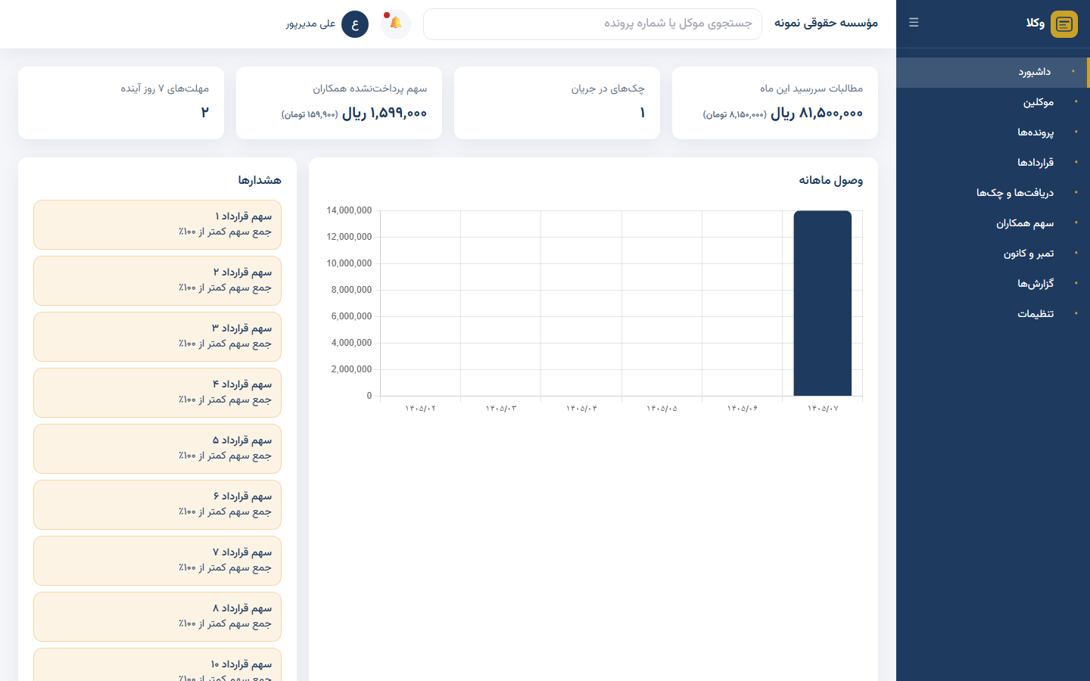This screenshot has height=681, width=1090.
Task: Open the سهم قرارداد ۳ alert
Action: coord(157,337)
